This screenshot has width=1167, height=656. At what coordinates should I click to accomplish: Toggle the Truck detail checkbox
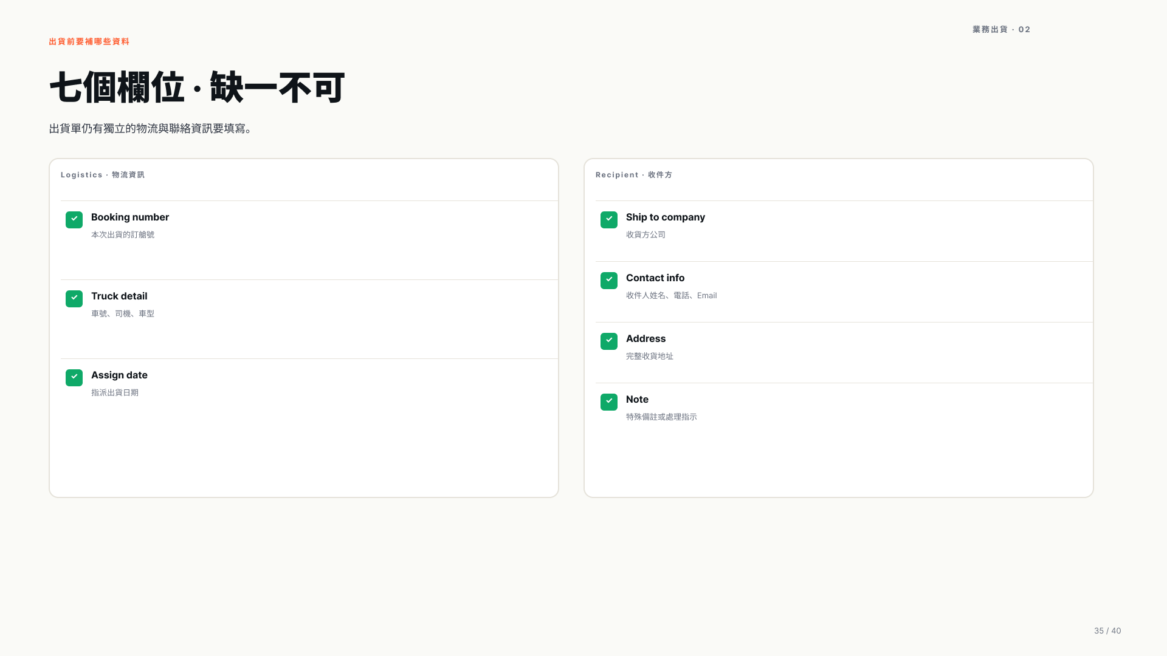pyautogui.click(x=74, y=299)
